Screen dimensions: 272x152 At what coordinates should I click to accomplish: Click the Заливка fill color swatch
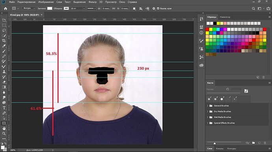pos(50,9)
